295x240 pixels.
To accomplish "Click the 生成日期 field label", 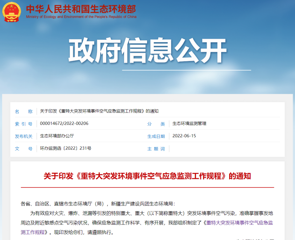I will (156, 136).
